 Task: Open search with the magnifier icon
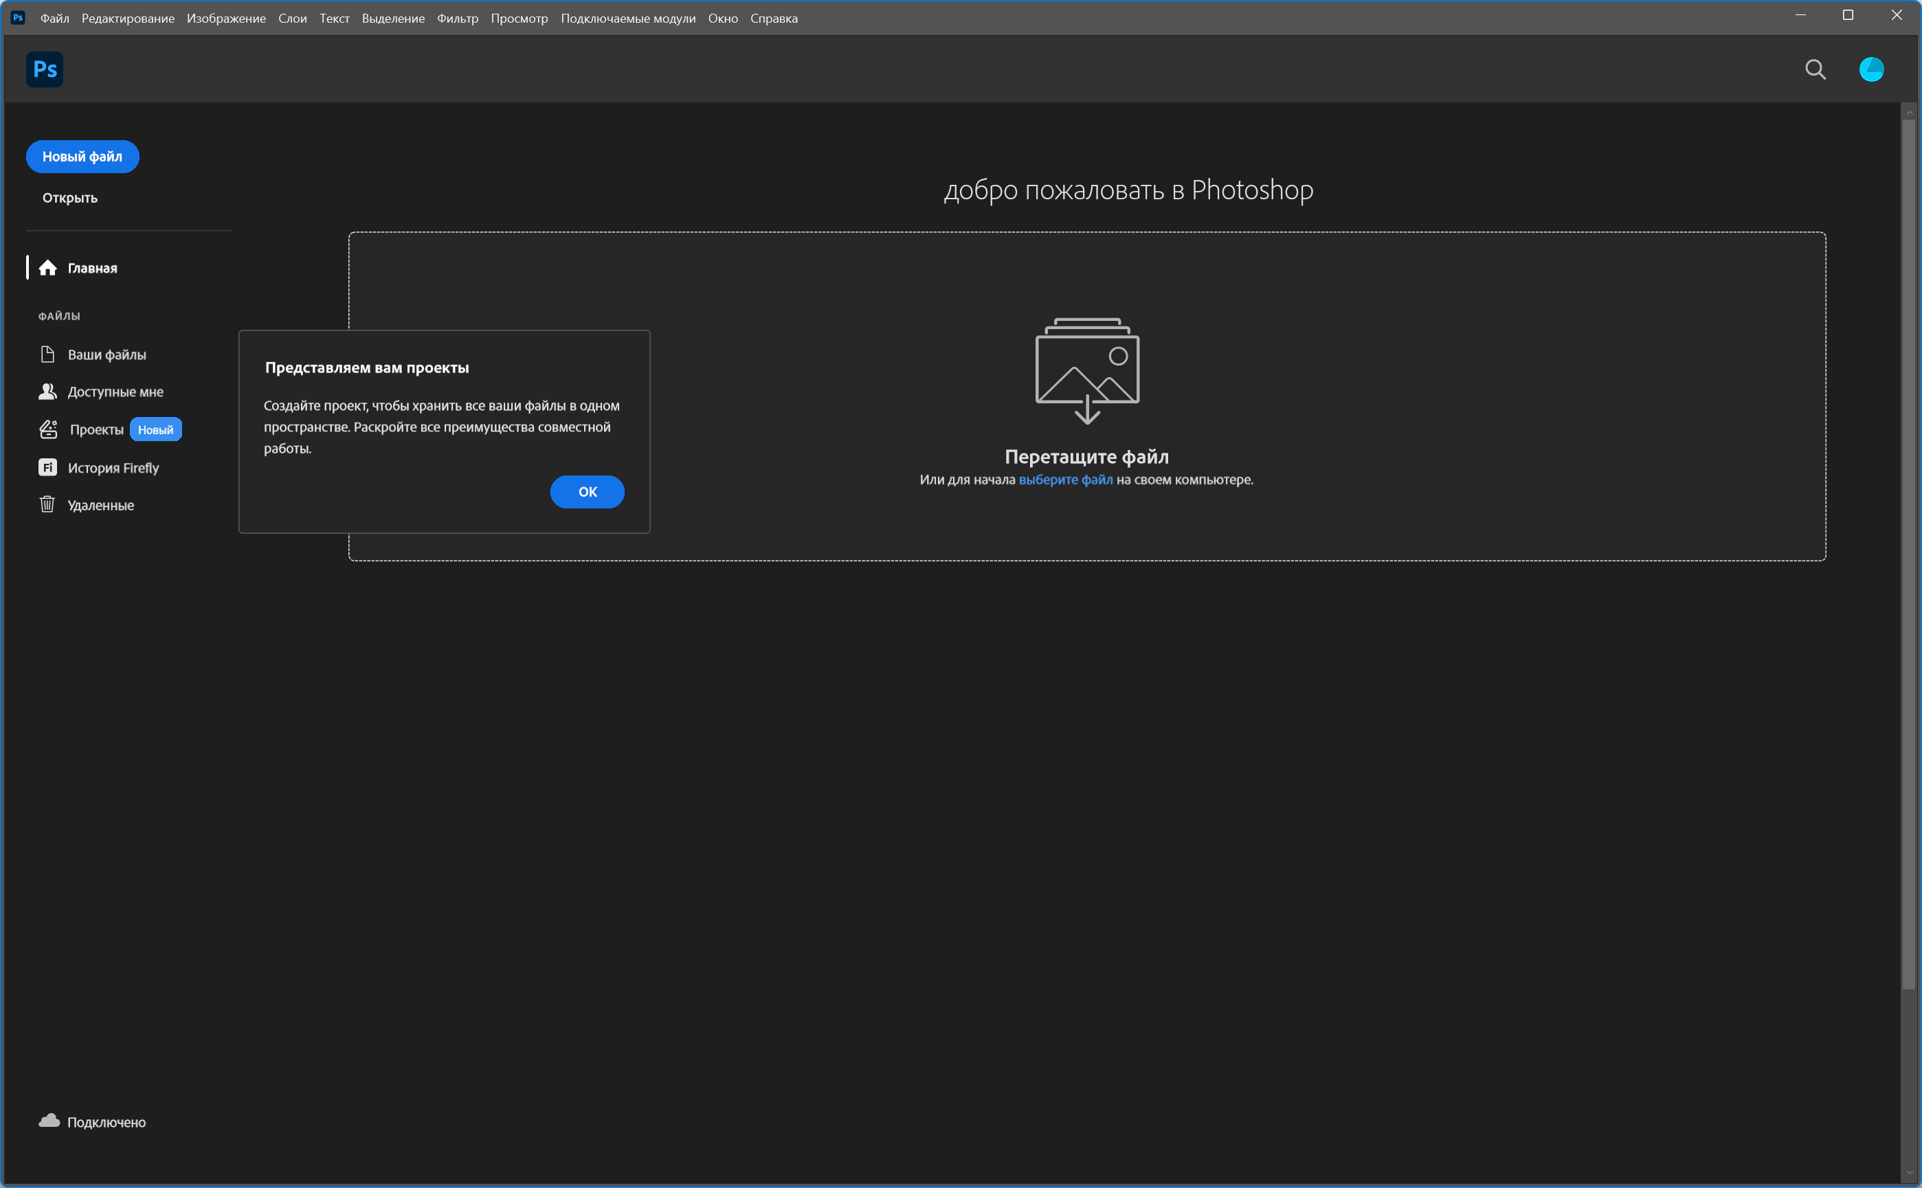(x=1814, y=69)
